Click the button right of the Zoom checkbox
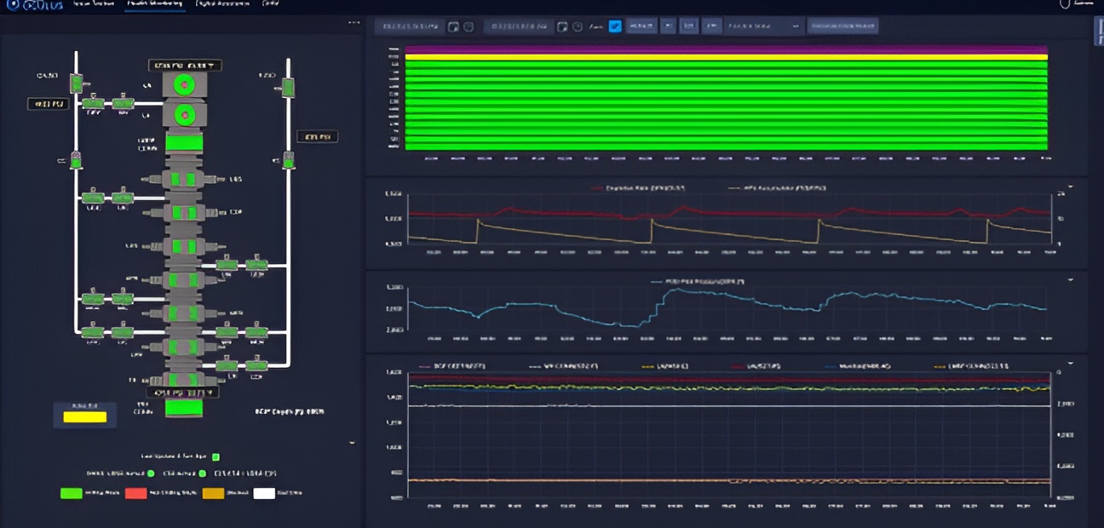Screen dimensions: 1104x528 [642, 26]
